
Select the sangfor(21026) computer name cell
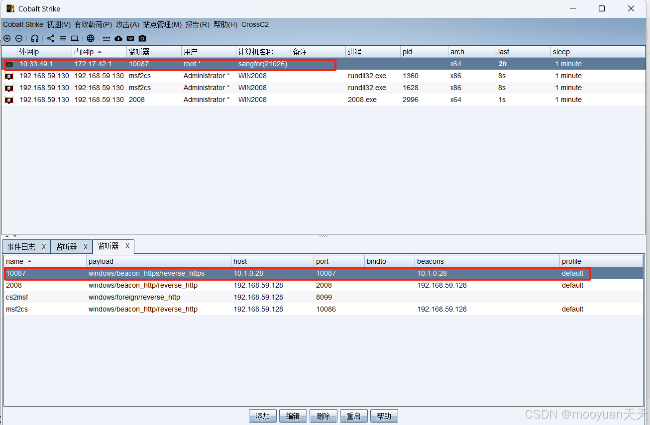tap(263, 64)
